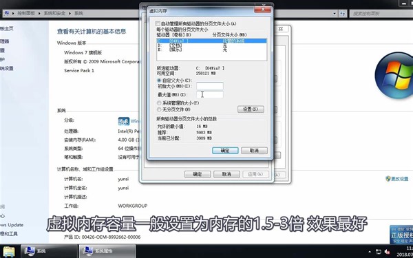Open Windows Explorer folder taskbar icon
Image resolution: width=413 pixels, height=258 pixels.
click(9, 251)
